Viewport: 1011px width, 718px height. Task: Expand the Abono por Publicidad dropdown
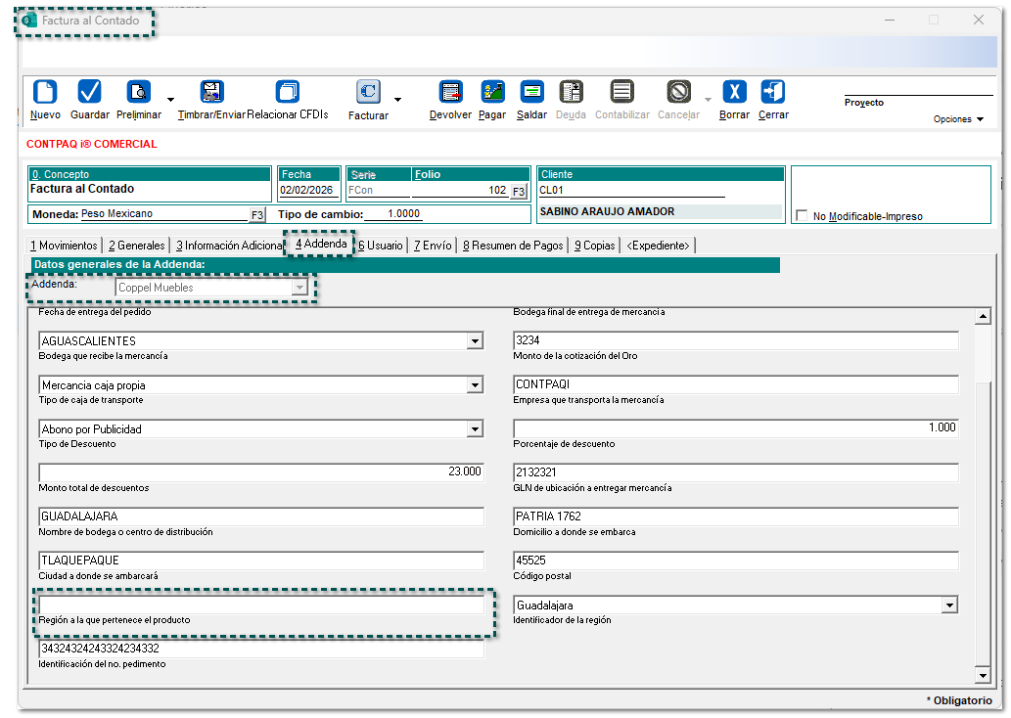pos(475,429)
